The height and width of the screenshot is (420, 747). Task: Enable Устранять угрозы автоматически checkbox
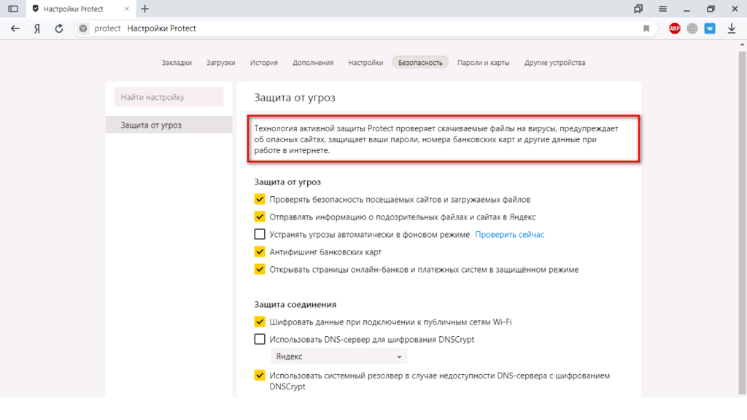(x=260, y=234)
